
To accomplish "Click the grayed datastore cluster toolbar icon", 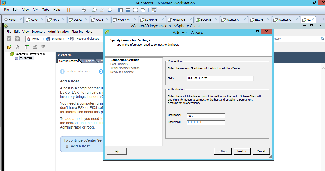I will (x=43, y=47).
